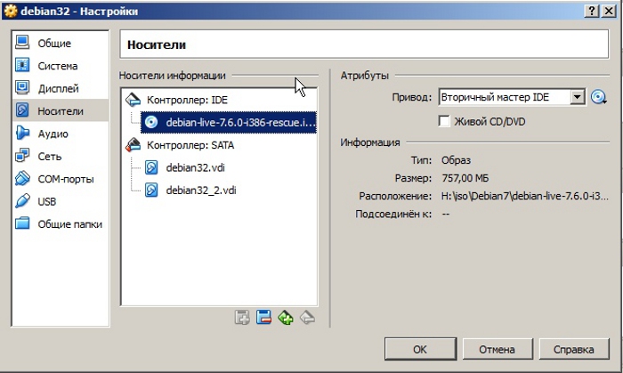Switch to the Аудио settings section

53,134
